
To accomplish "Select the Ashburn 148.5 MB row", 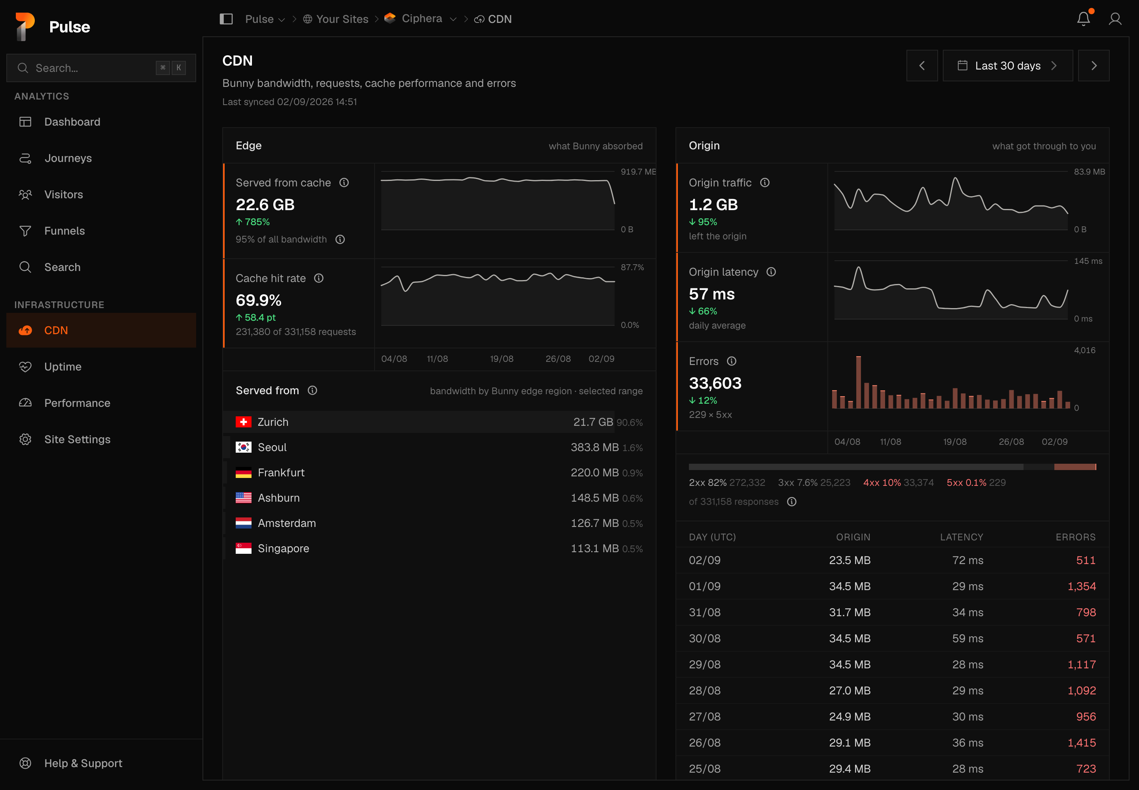I will point(439,498).
